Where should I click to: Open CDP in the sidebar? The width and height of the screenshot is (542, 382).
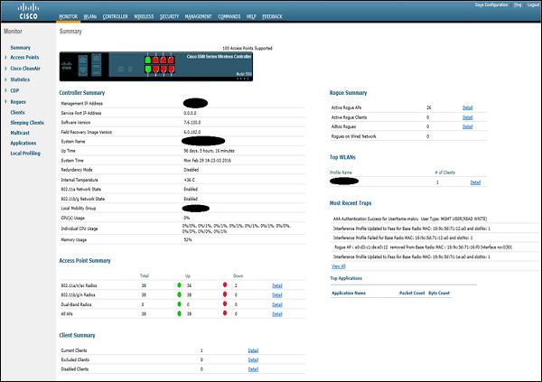[x=14, y=90]
